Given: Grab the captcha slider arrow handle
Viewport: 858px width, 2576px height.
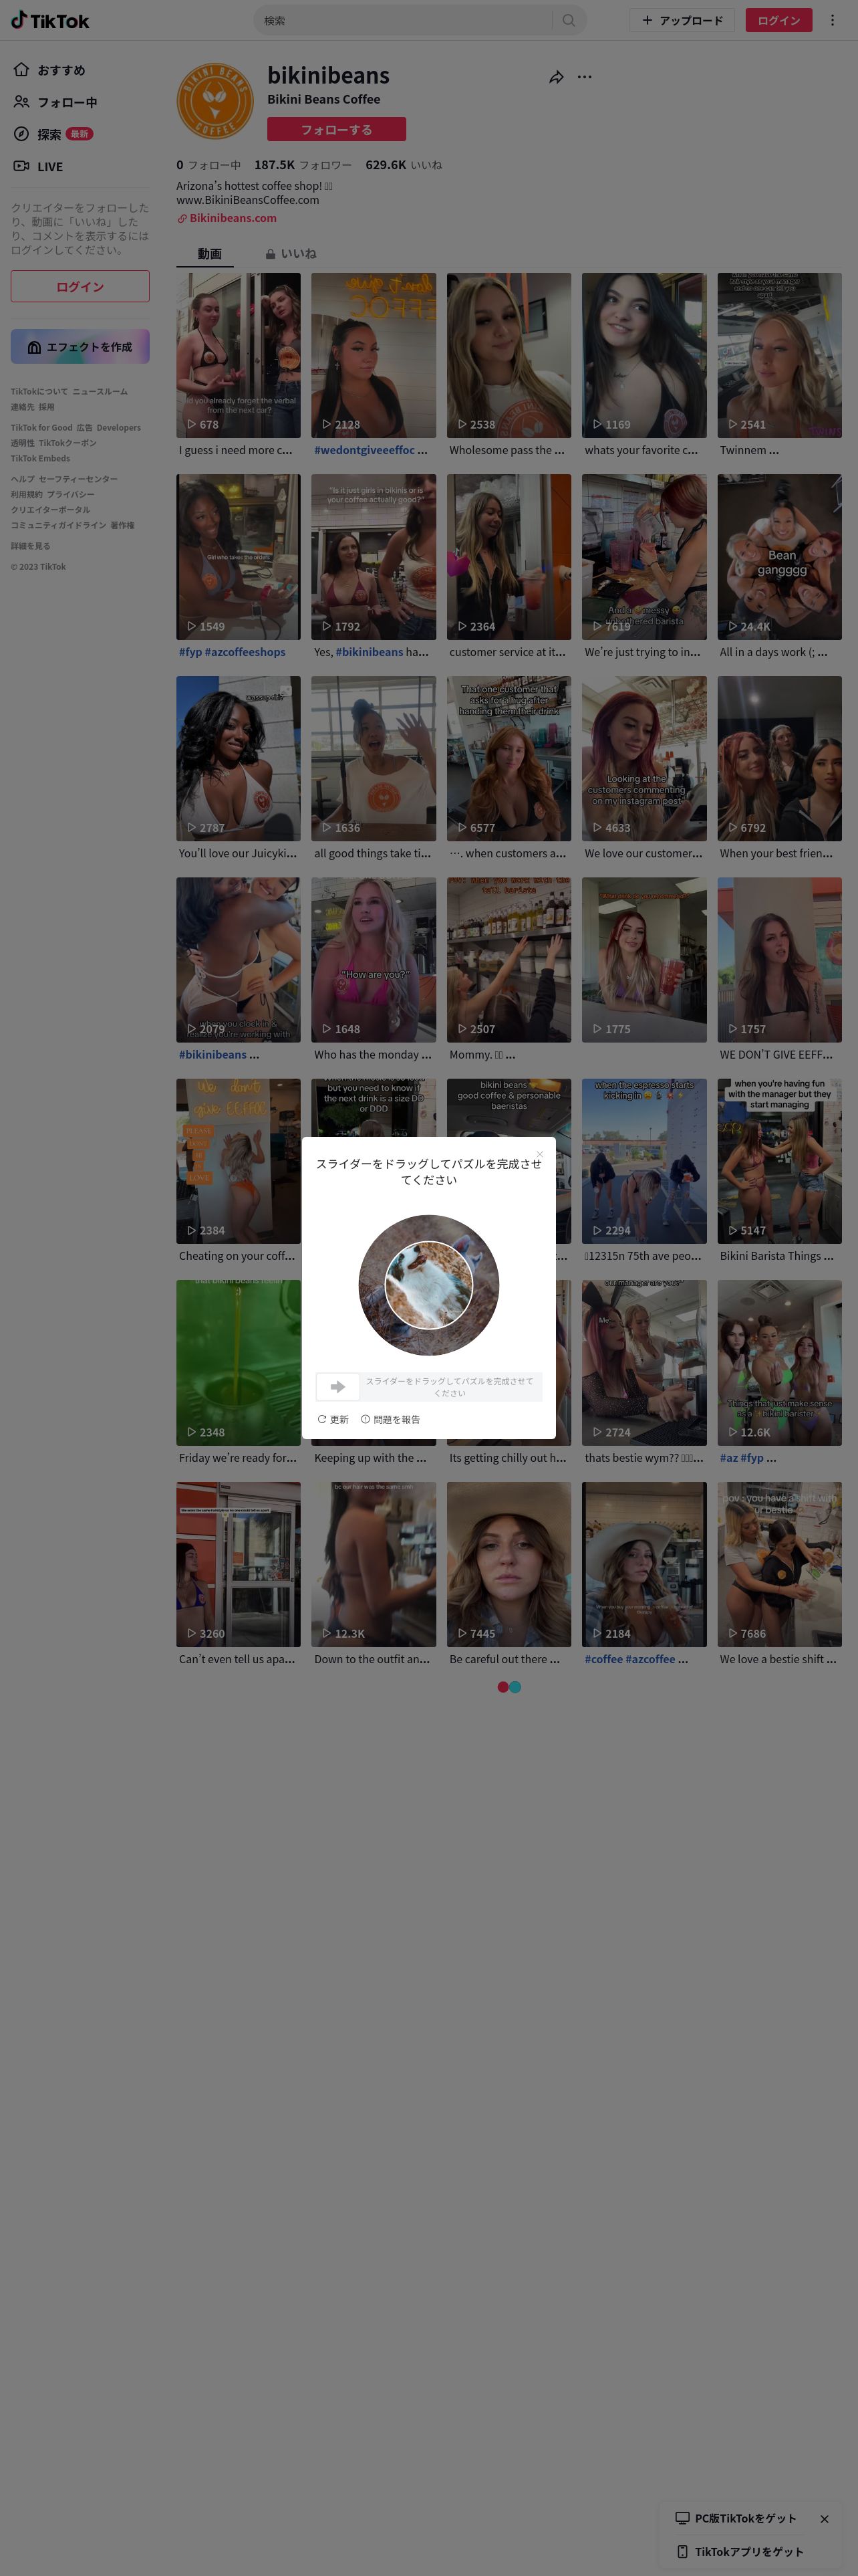Looking at the screenshot, I should (337, 1386).
